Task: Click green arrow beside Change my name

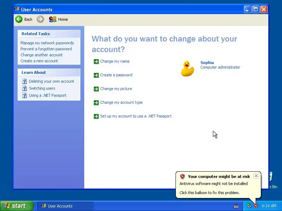Action: pos(96,62)
